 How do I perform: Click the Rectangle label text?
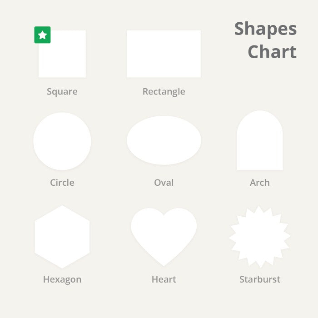point(164,92)
